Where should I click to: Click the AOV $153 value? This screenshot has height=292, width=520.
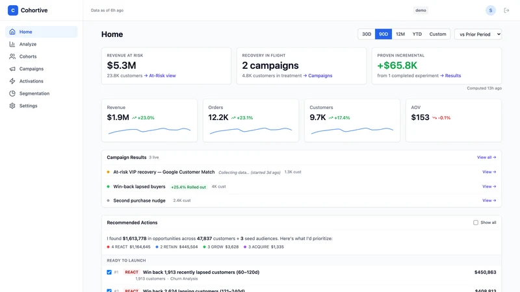[x=420, y=117]
